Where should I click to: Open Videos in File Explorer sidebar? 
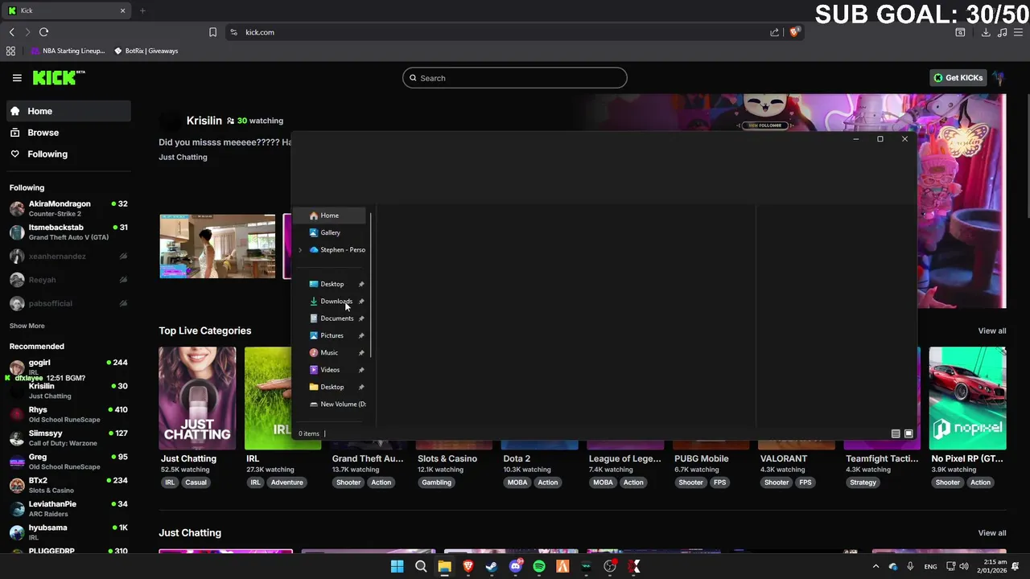point(330,370)
